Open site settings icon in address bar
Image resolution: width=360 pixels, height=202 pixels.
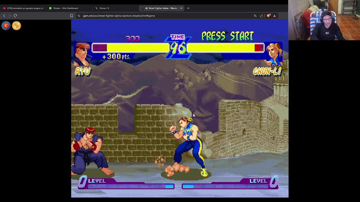(79, 16)
